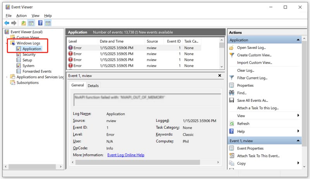Collapse the Application section in Actions pane
This screenshot has height=179, width=310.
(x=298, y=40)
